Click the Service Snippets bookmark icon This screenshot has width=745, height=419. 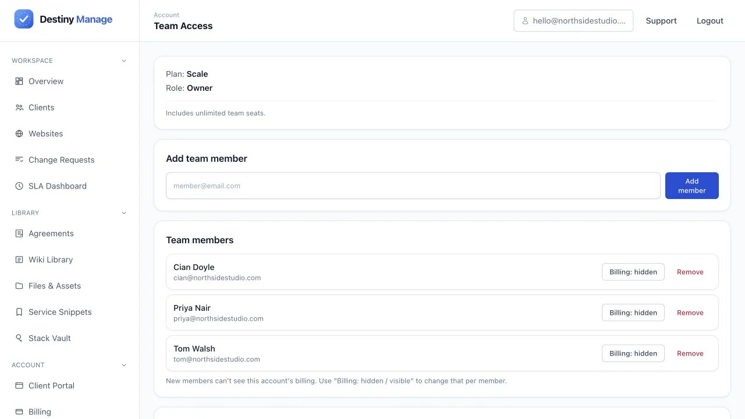(19, 312)
